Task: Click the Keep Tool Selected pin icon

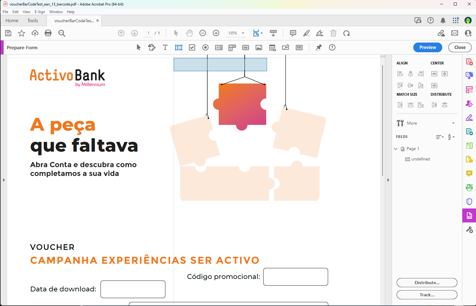Action: [x=319, y=47]
